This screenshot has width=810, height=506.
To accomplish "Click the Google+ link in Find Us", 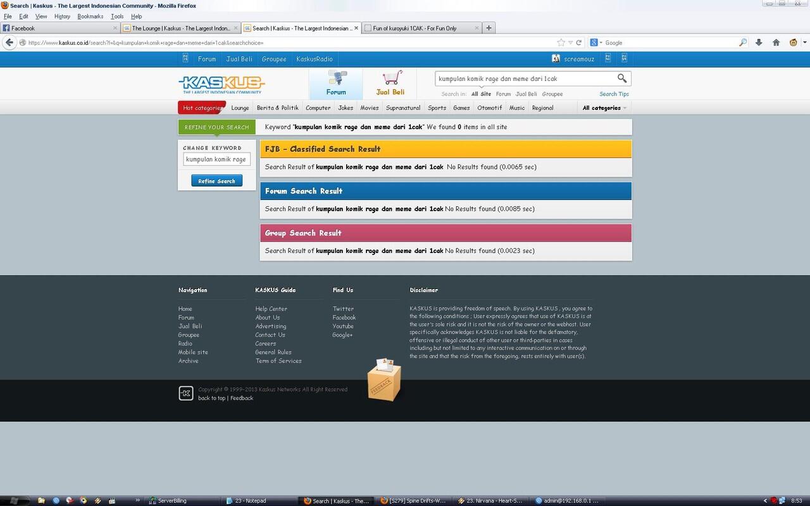I will tap(342, 335).
